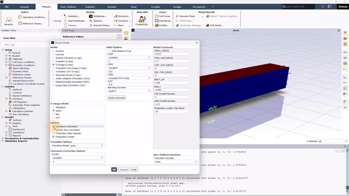This screenshot has height=196, width=349.
Task: Open Species model settings
Action: [96, 21]
